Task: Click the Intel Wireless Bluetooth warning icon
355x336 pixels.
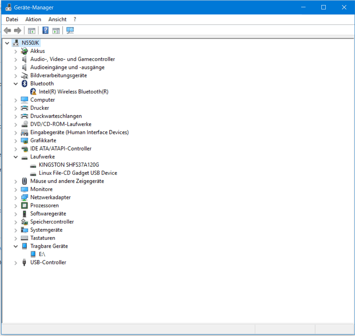Action: tap(33, 92)
